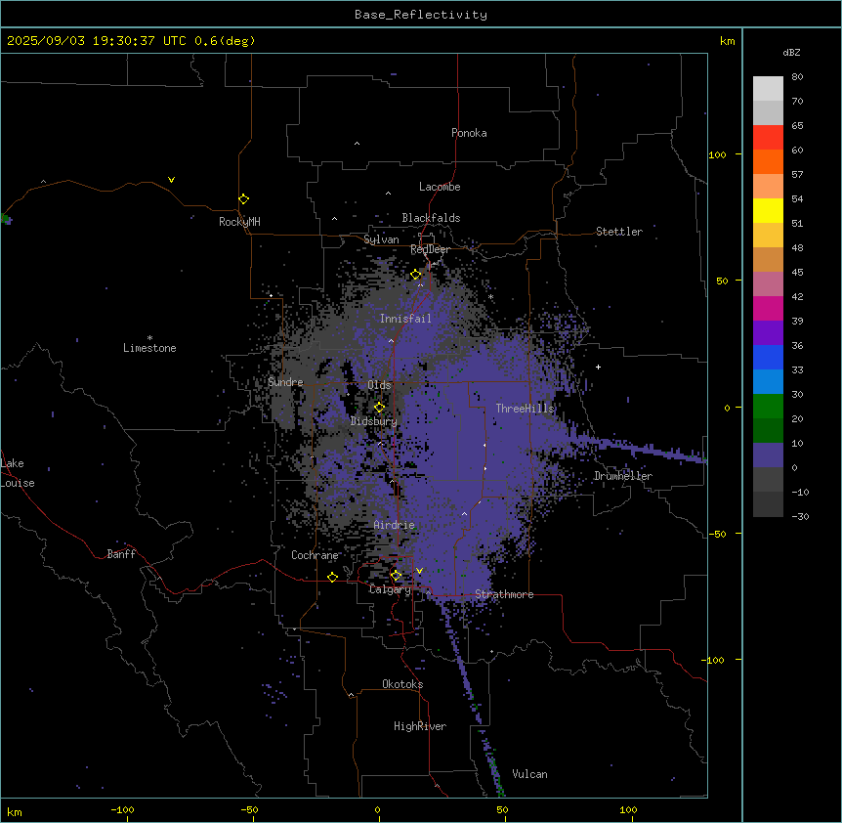Click the white plus marker east of ThreeHills
The image size is (842, 823).
[x=598, y=367]
